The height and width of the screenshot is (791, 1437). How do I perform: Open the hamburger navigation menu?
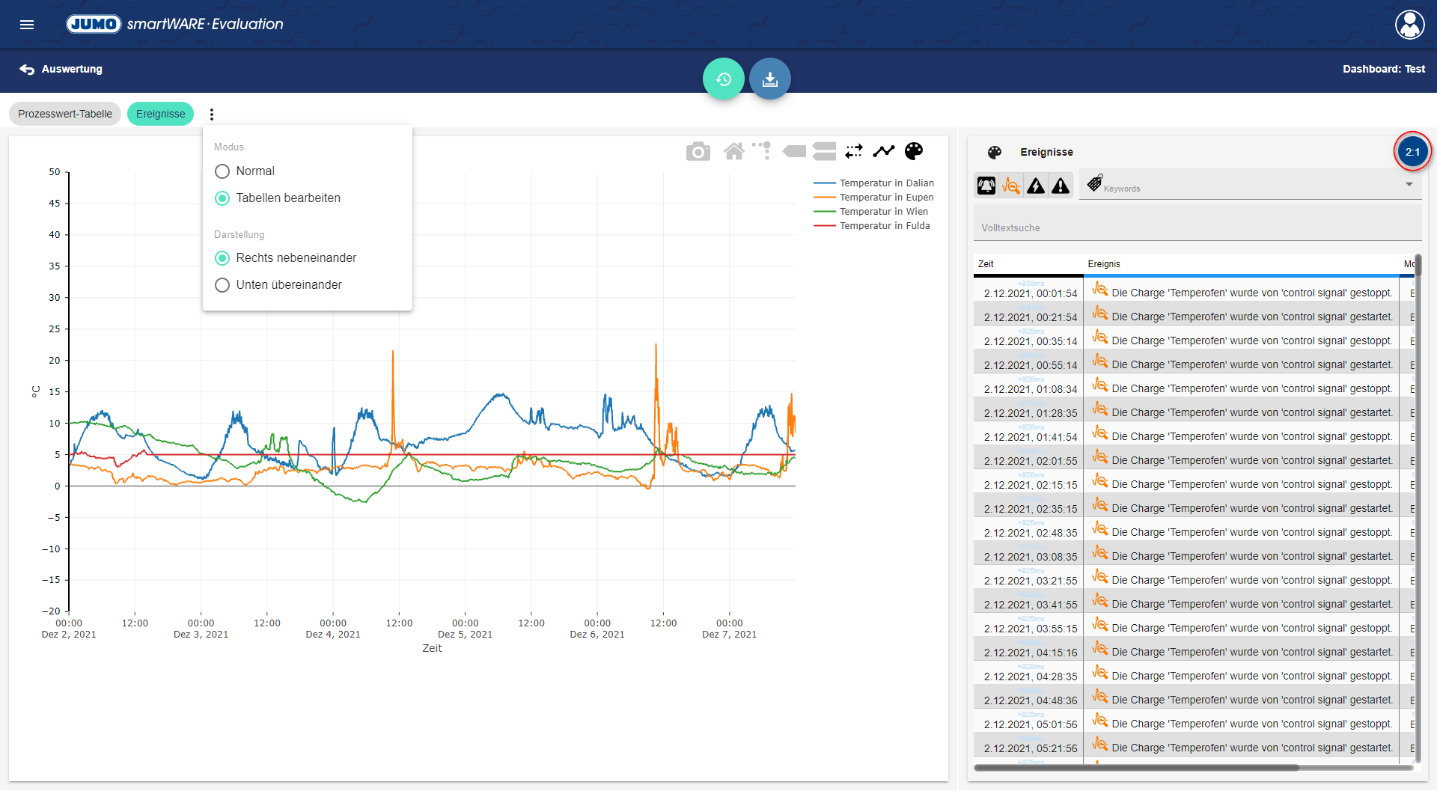click(x=27, y=25)
